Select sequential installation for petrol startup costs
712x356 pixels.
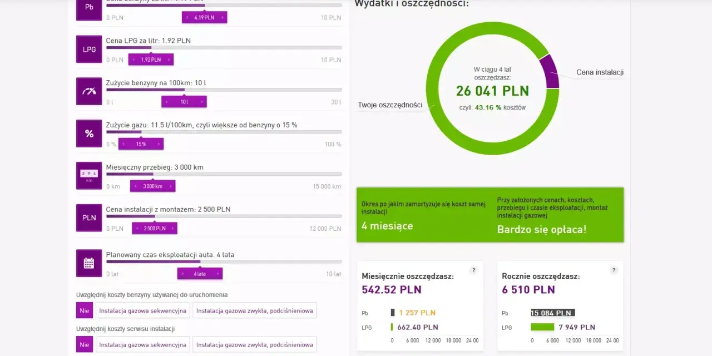pos(142,310)
